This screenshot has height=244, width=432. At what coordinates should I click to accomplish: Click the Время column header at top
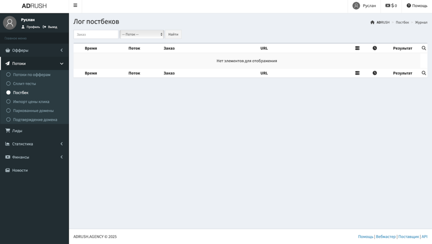(91, 48)
